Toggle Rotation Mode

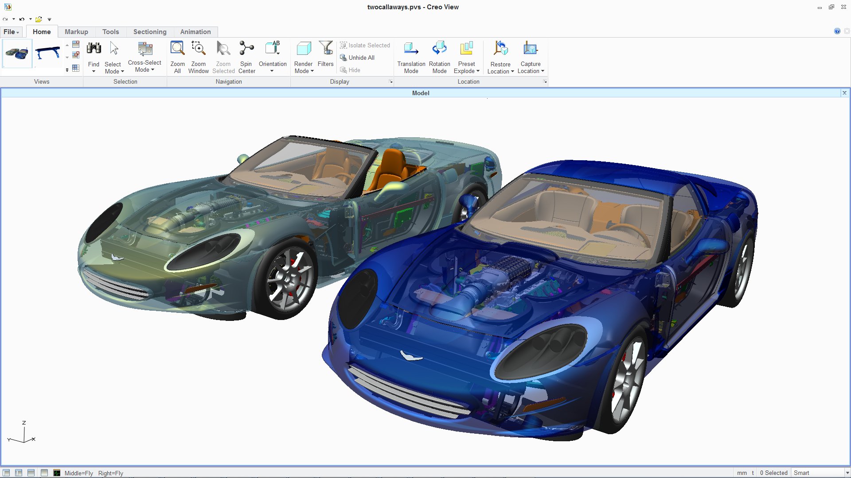click(439, 48)
